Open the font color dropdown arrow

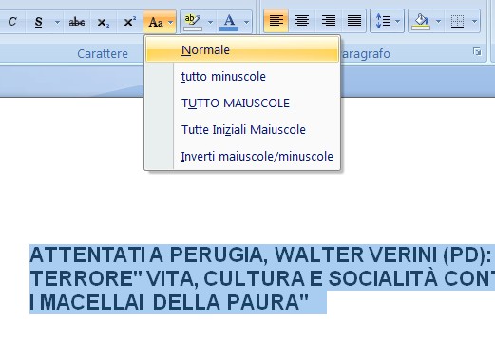pyautogui.click(x=246, y=22)
